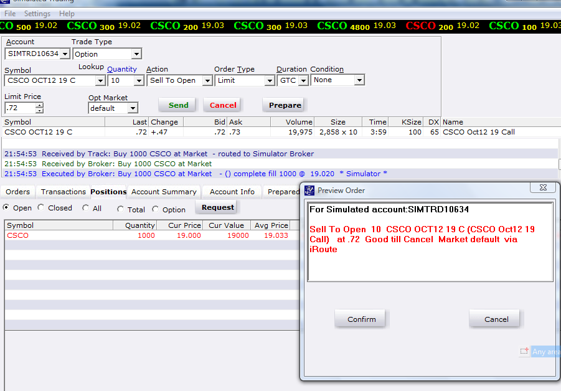561x391 pixels.
Task: Click the CSCO OCT12 19 C quote row
Action: [x=281, y=132]
